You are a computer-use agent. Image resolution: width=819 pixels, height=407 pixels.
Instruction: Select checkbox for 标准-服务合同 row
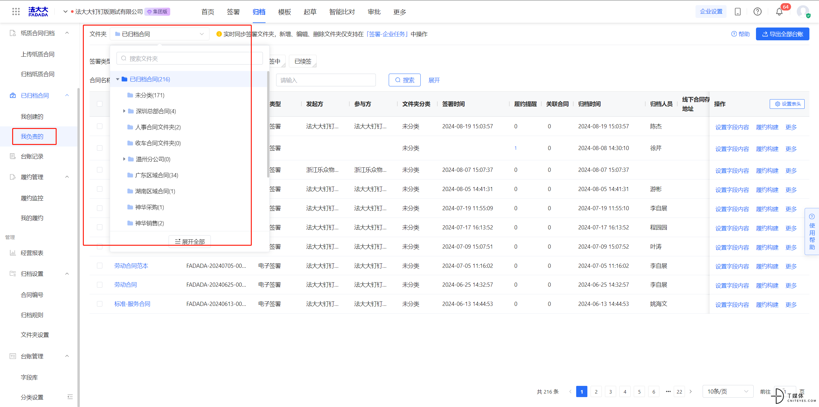pyautogui.click(x=99, y=304)
